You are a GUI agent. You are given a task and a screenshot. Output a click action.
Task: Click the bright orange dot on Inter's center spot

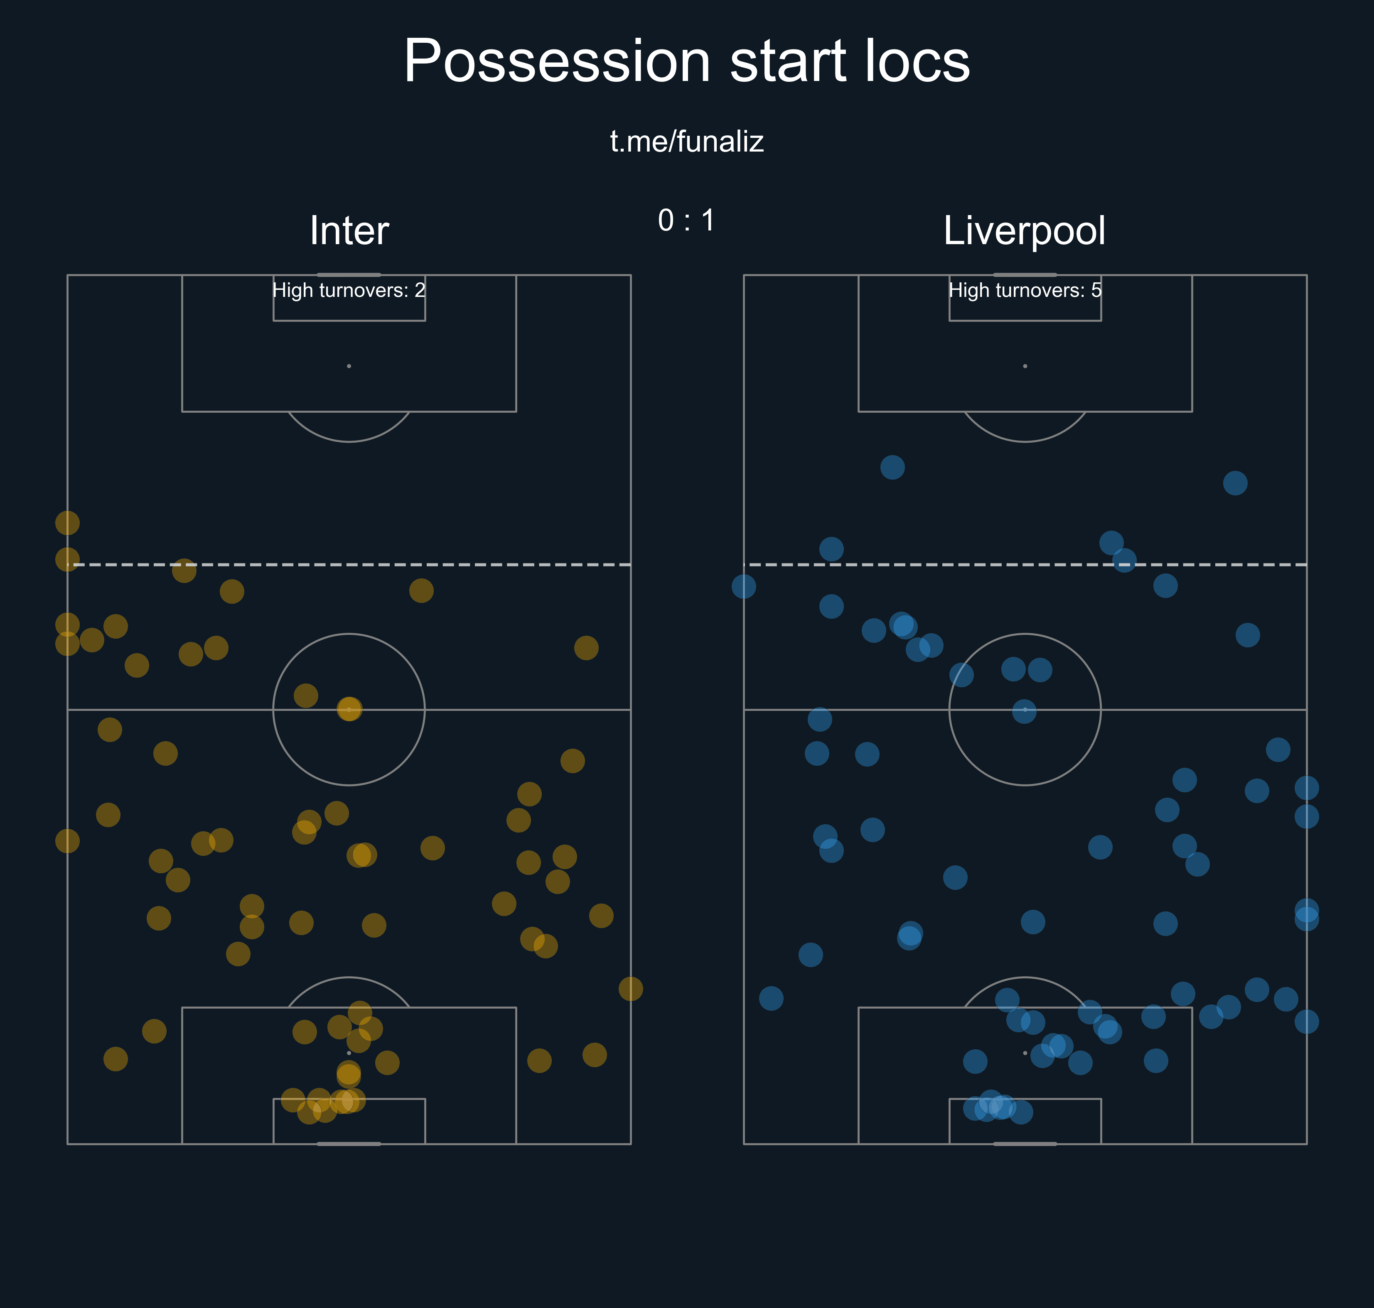point(349,709)
